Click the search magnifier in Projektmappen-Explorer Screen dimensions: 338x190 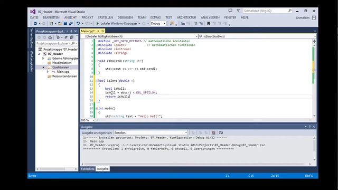coord(73,43)
